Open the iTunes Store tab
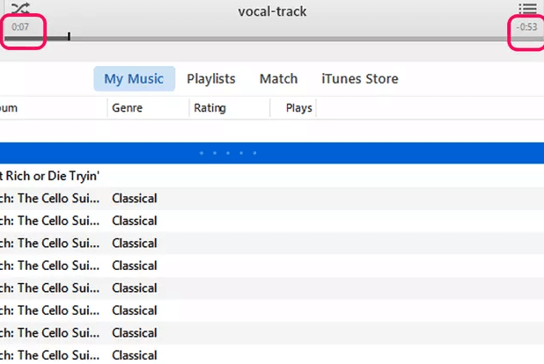Screen dimensions: 544x364 pyautogui.click(x=359, y=79)
